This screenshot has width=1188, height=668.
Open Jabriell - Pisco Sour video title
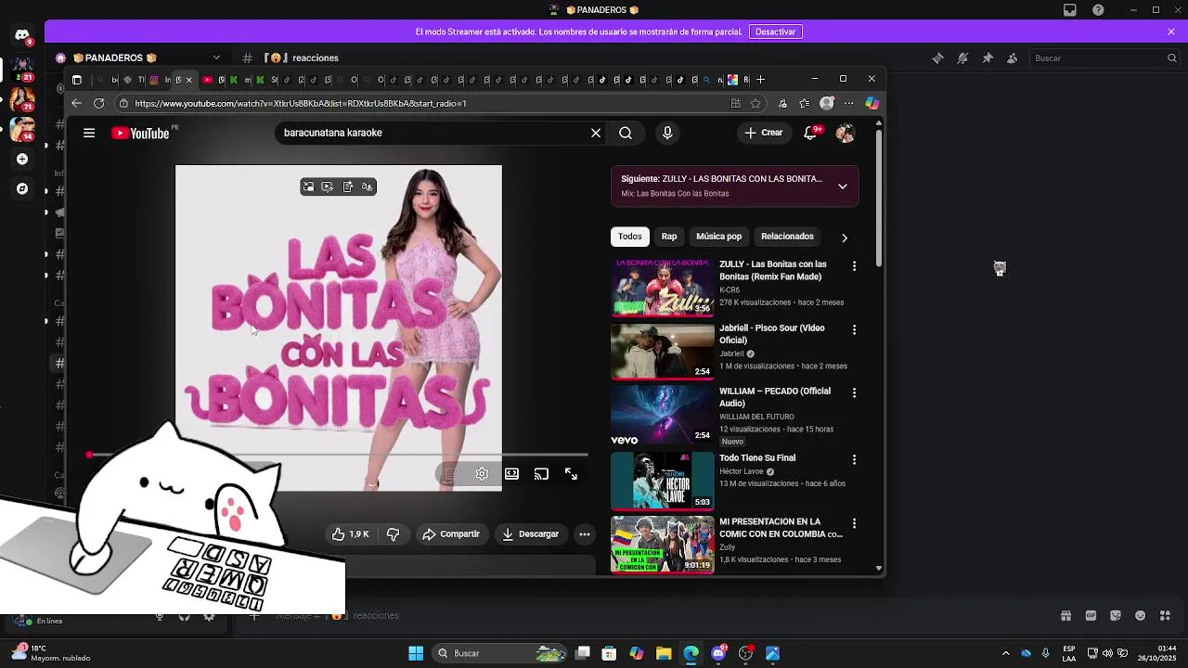pos(772,334)
